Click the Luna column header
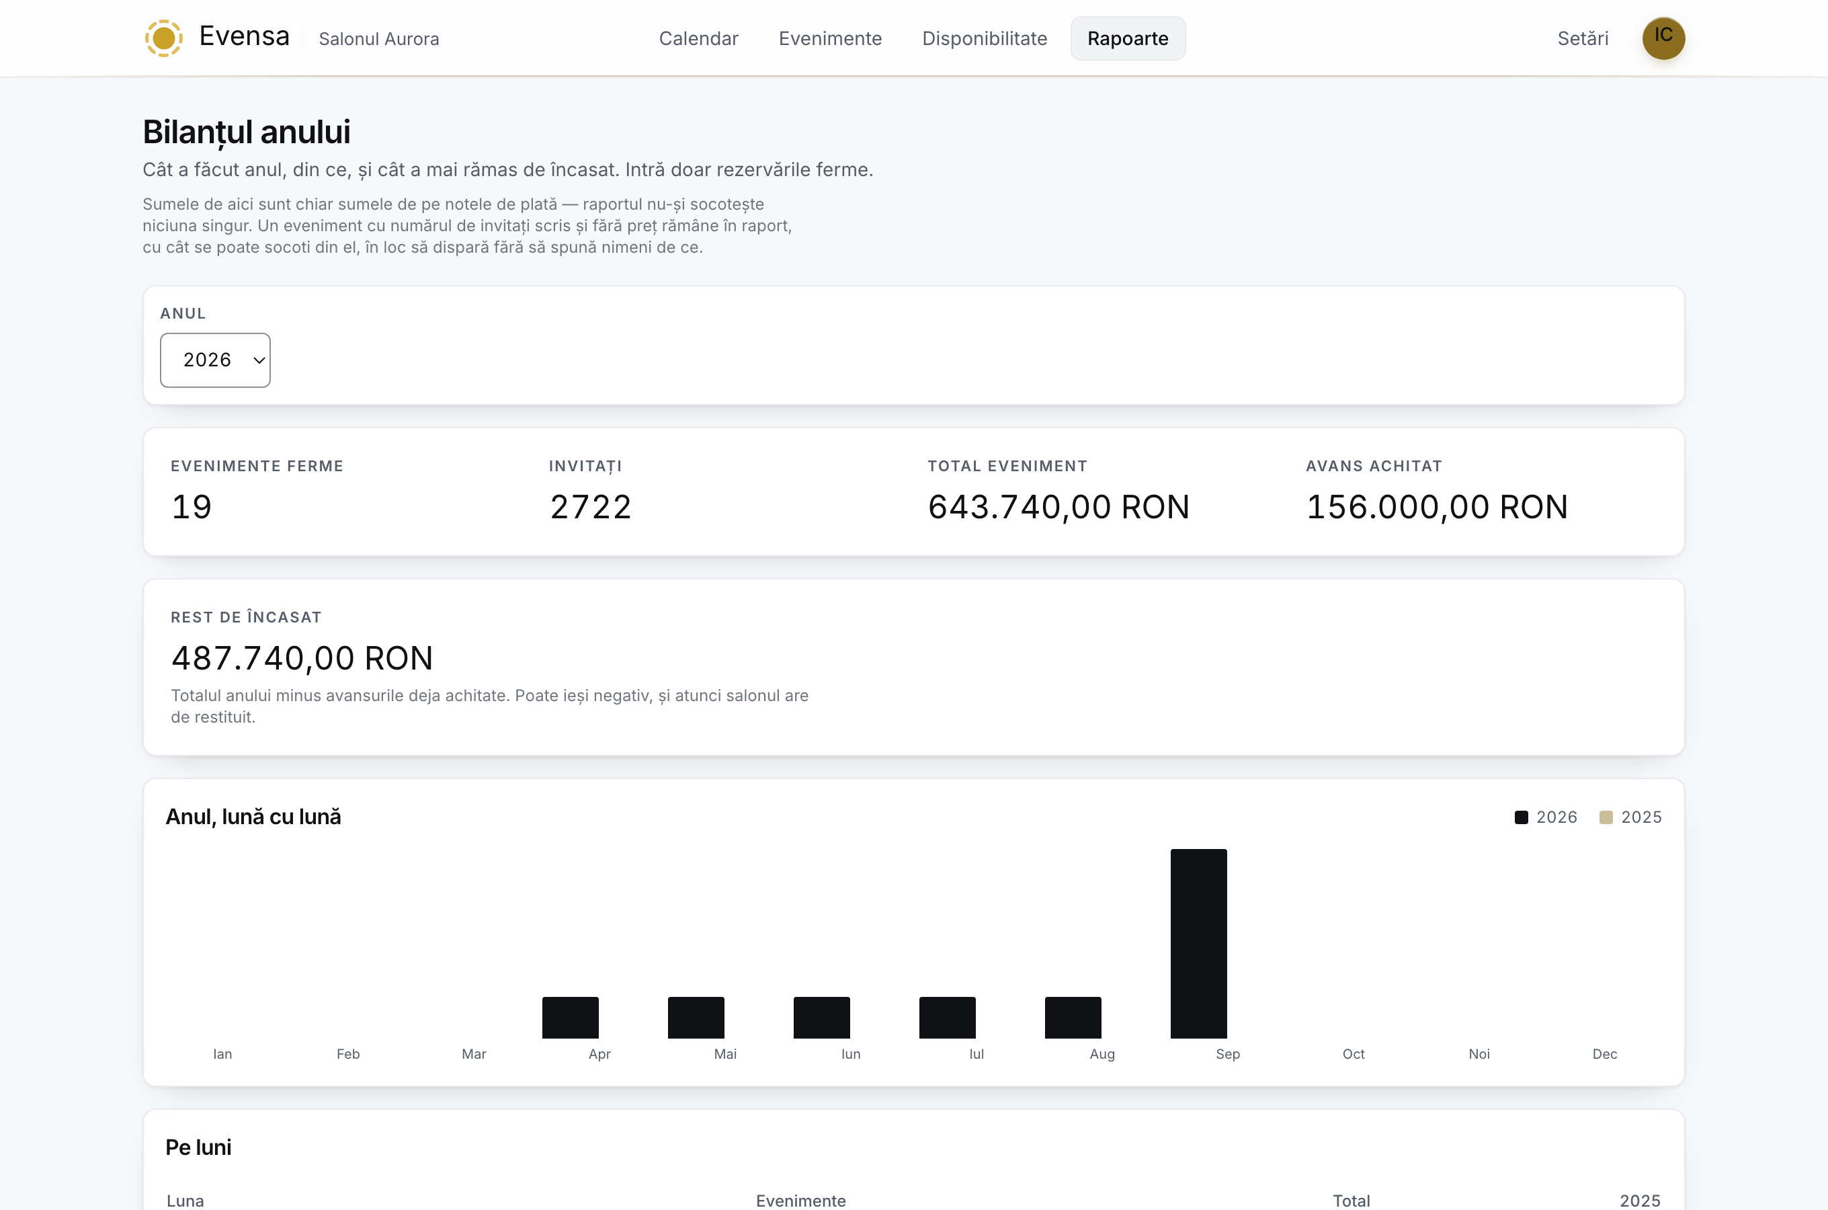The width and height of the screenshot is (1828, 1210). coord(185,1200)
